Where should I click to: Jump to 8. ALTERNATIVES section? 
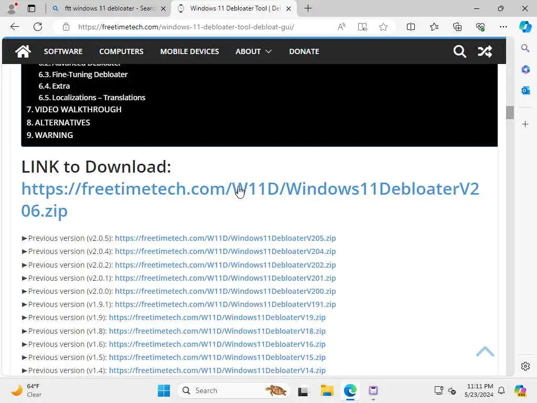pos(58,122)
